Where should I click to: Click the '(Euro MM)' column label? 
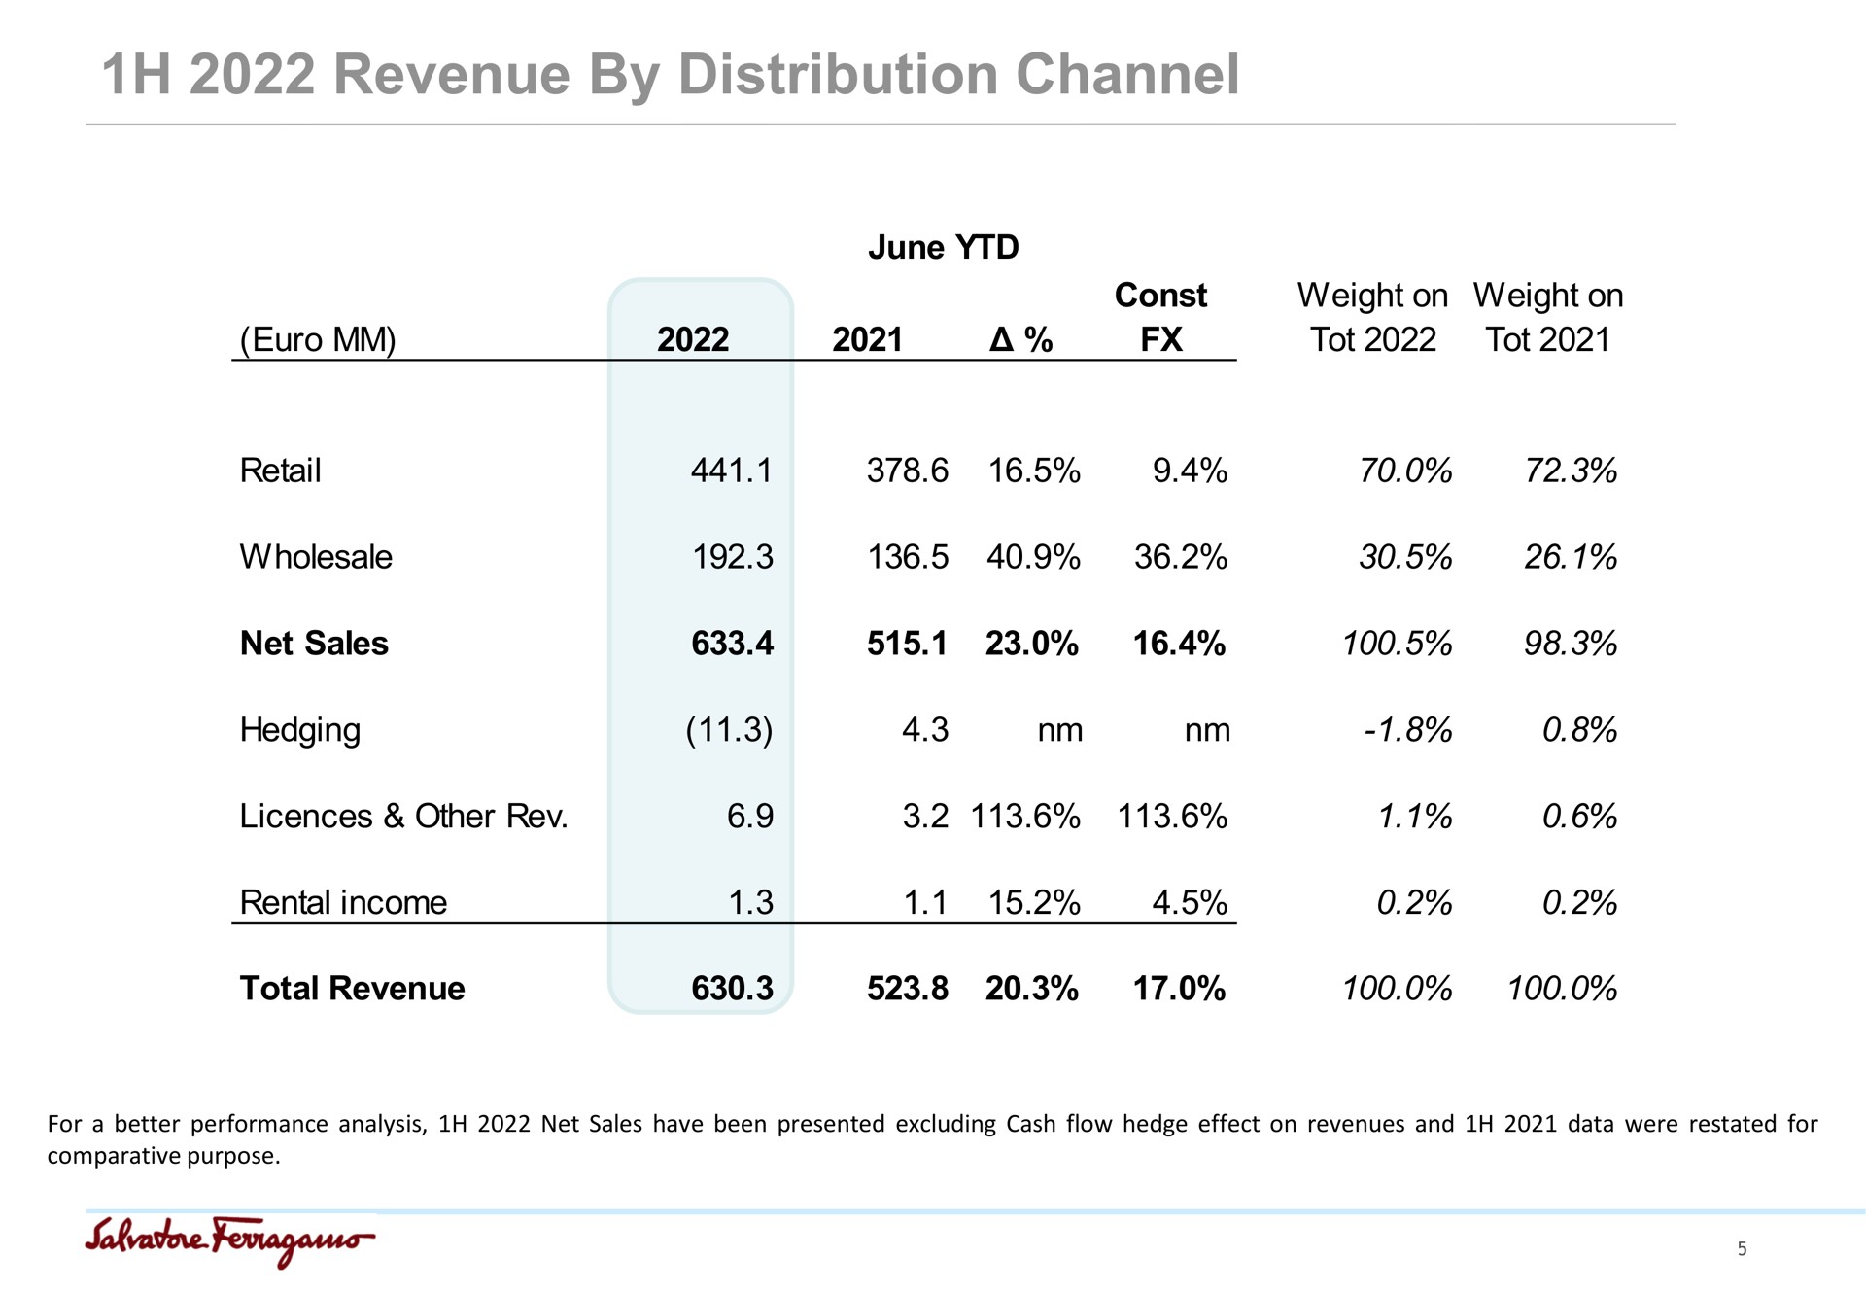click(318, 340)
